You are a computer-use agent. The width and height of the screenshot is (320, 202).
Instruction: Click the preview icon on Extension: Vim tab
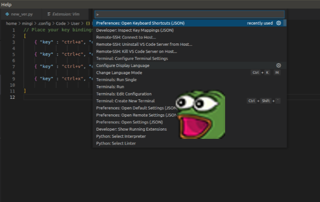click(x=49, y=14)
